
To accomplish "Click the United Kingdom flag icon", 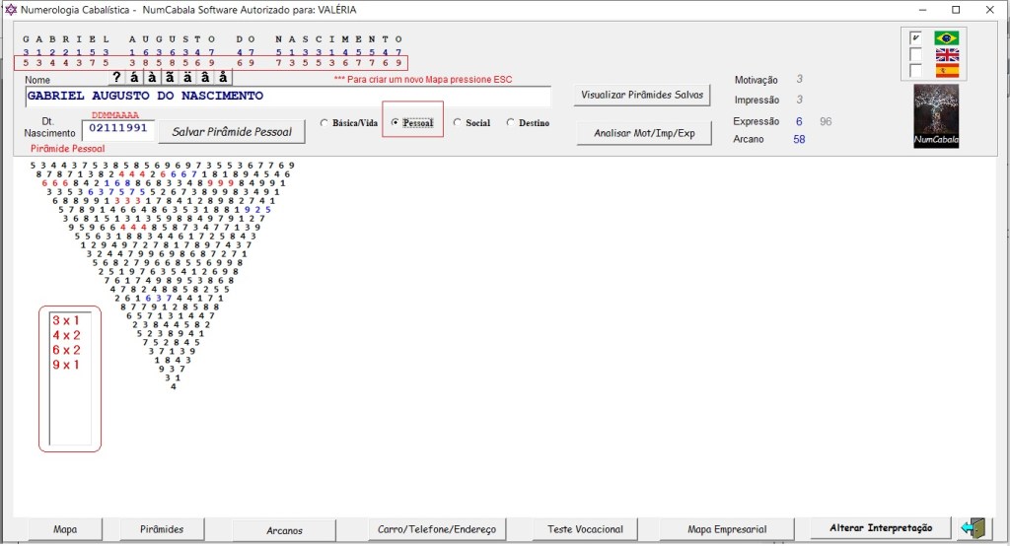I will pyautogui.click(x=947, y=55).
